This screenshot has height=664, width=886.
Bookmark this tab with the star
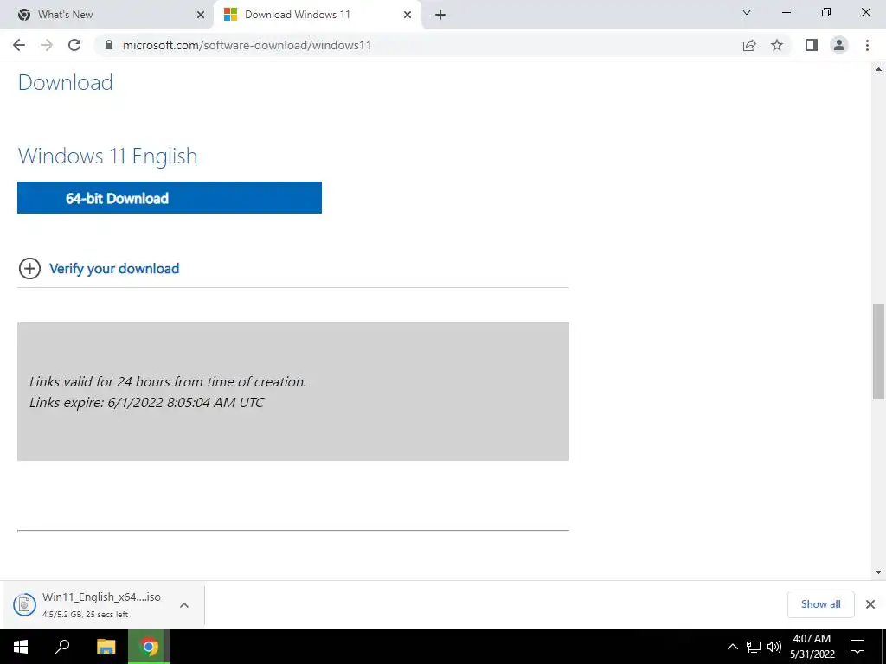[x=777, y=45]
